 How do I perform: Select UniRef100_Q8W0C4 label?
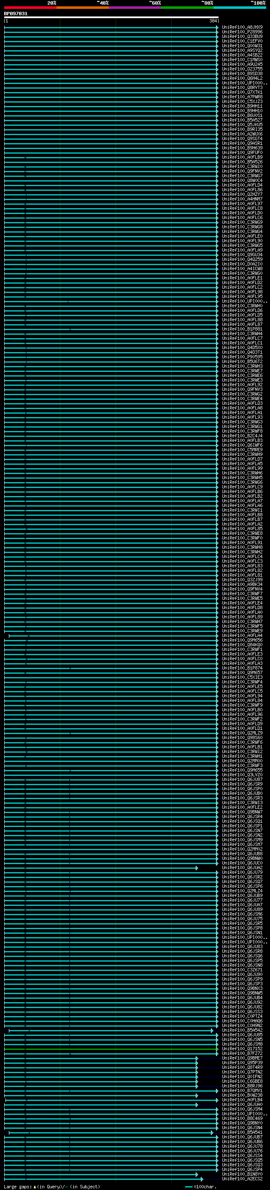pyautogui.click(x=242, y=180)
